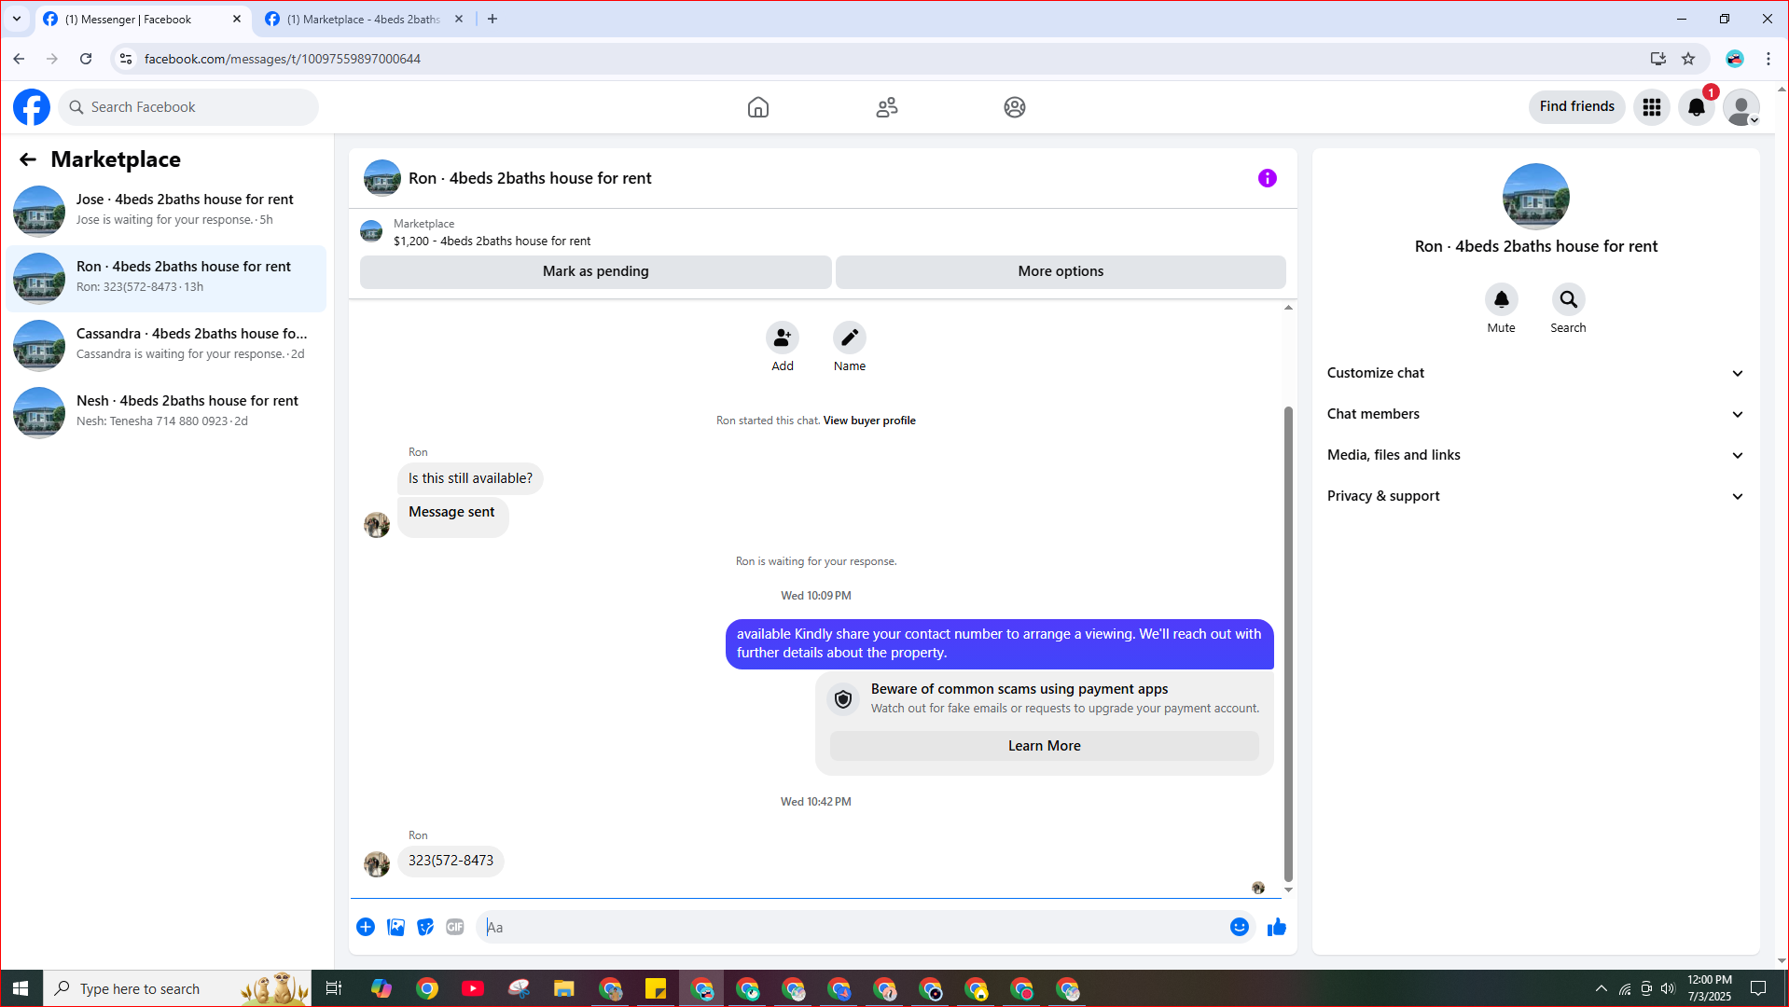Image resolution: width=1789 pixels, height=1007 pixels.
Task: Click the Add people icon
Action: coord(783,338)
